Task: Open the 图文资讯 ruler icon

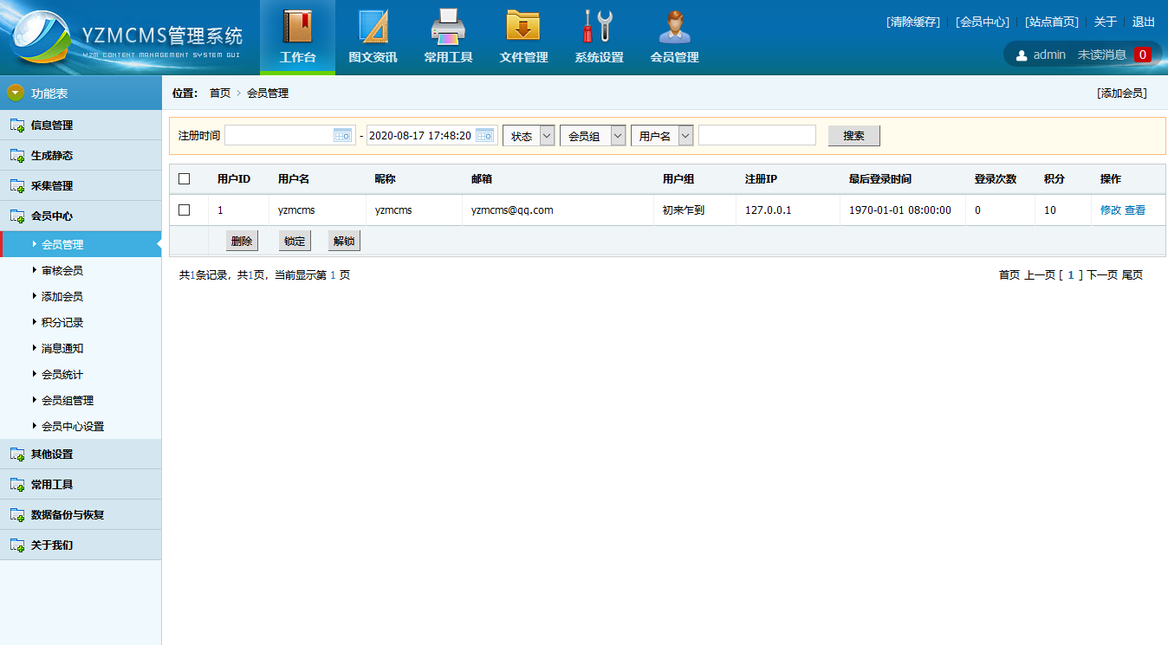Action: point(373,28)
